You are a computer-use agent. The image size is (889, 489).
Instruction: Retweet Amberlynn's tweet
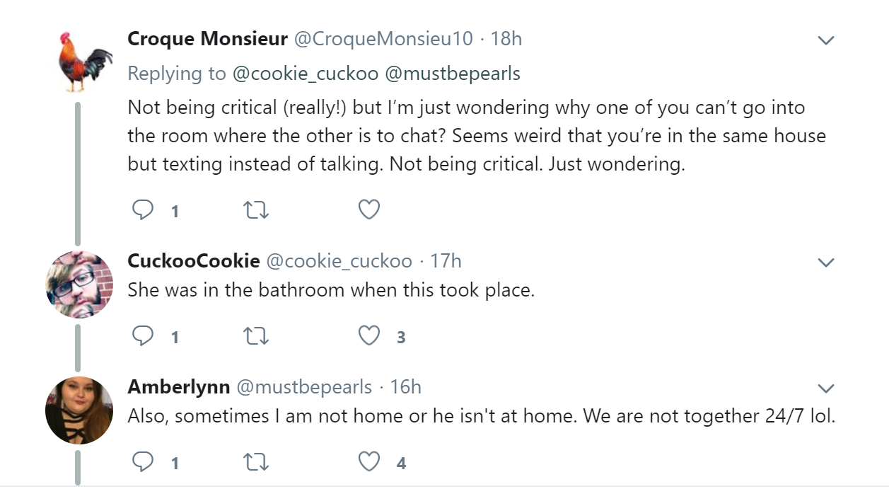click(x=256, y=462)
